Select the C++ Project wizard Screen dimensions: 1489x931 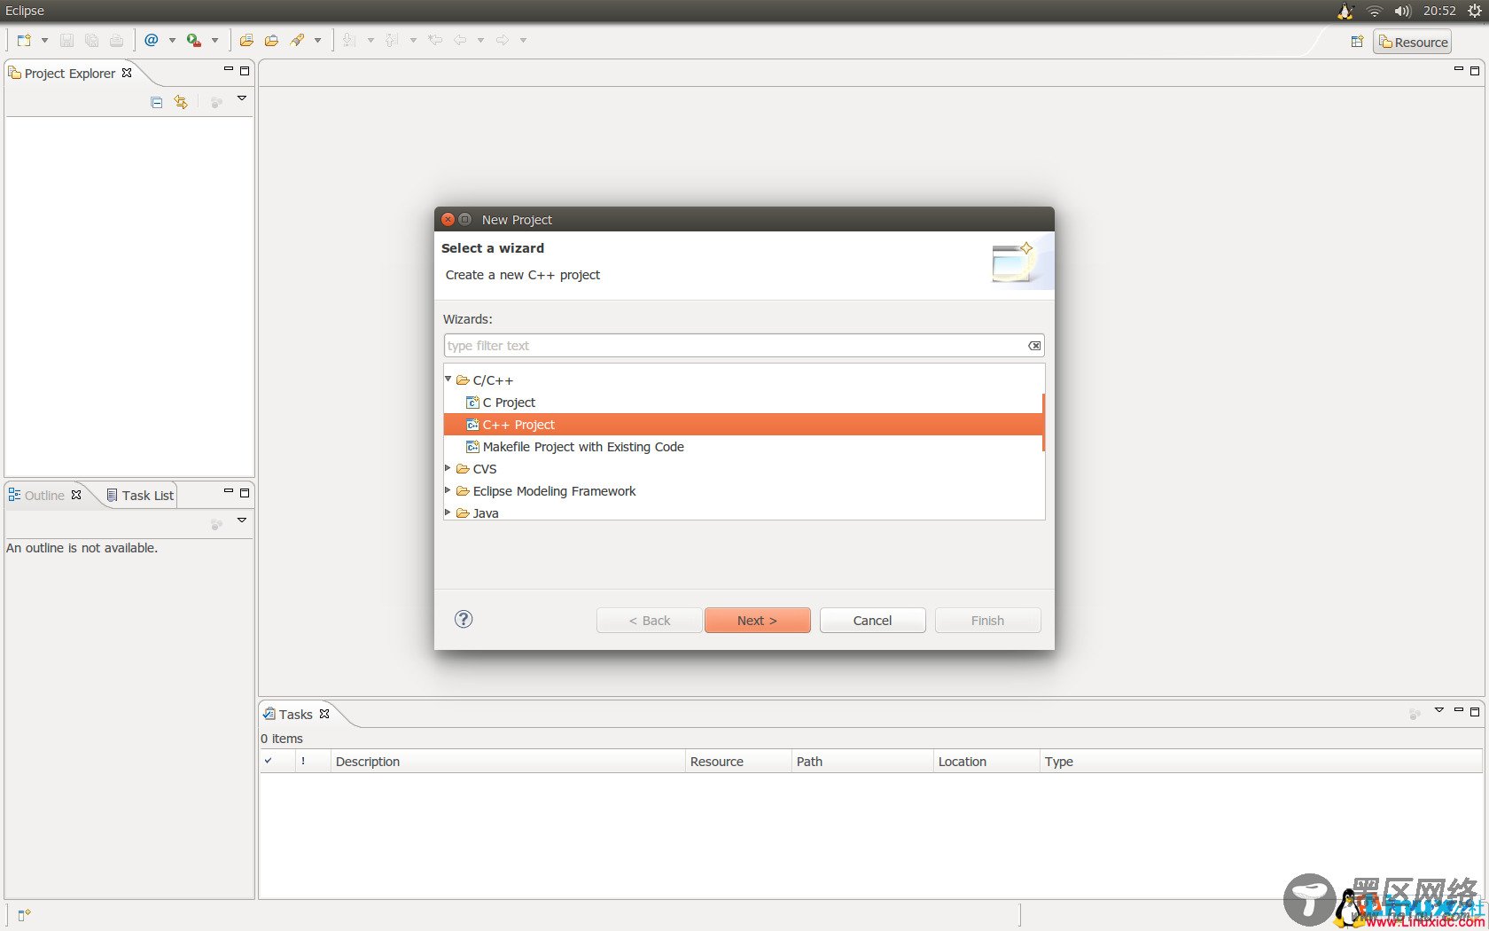point(743,425)
